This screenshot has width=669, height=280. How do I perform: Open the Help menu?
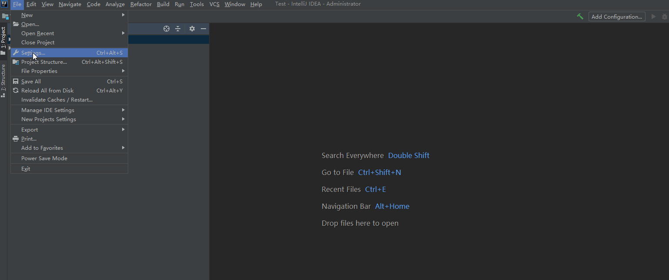click(x=256, y=4)
